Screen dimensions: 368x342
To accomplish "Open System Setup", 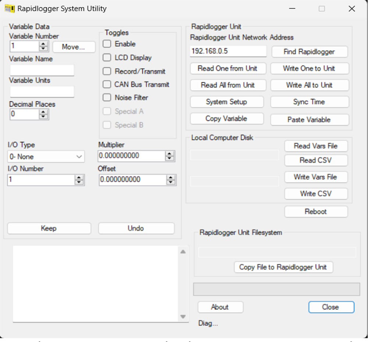I will click(227, 102).
